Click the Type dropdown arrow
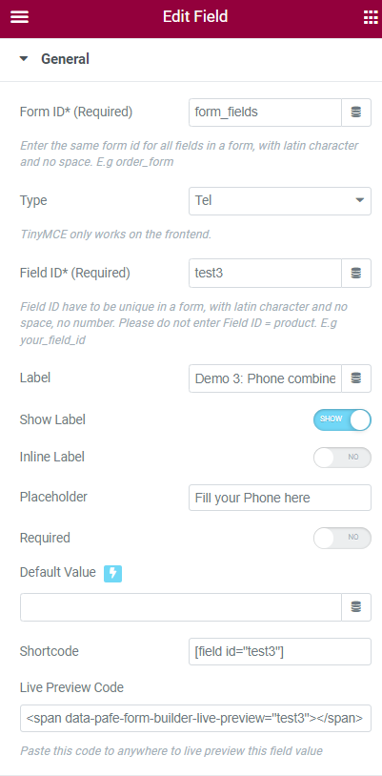 360,201
